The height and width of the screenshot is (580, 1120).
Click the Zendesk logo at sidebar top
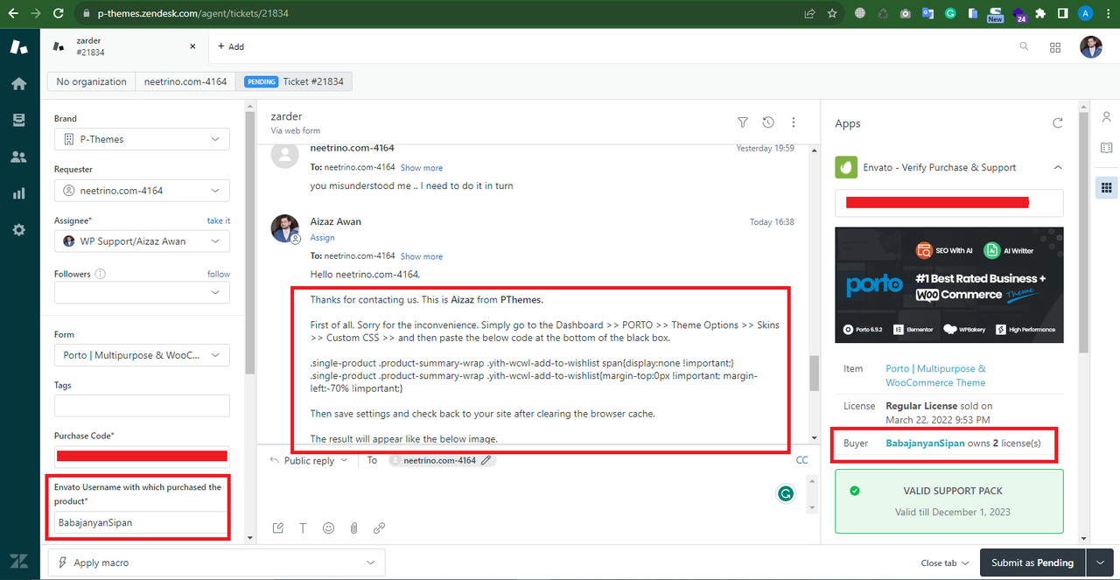tap(18, 46)
